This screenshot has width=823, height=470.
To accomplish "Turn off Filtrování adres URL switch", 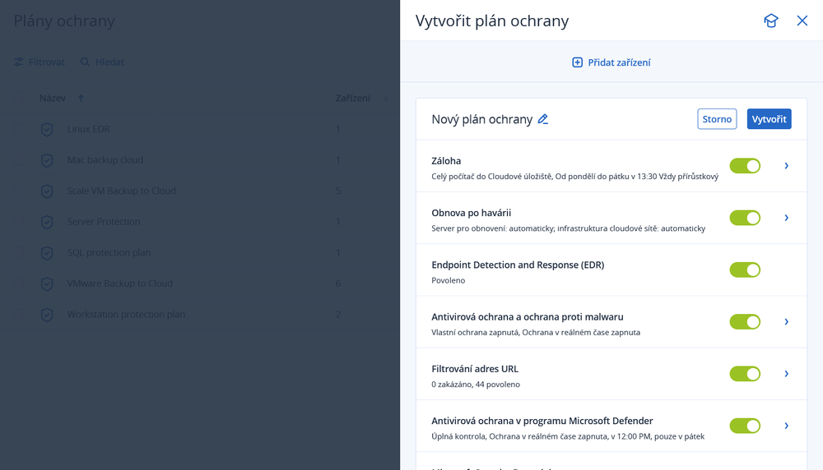I will (745, 374).
